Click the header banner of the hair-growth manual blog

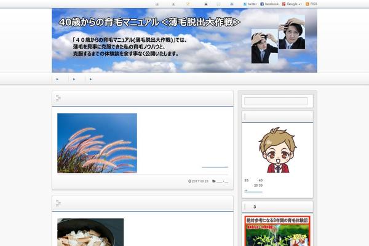coord(184,40)
